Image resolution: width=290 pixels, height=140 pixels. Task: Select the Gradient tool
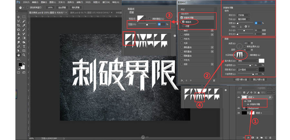[24, 38]
